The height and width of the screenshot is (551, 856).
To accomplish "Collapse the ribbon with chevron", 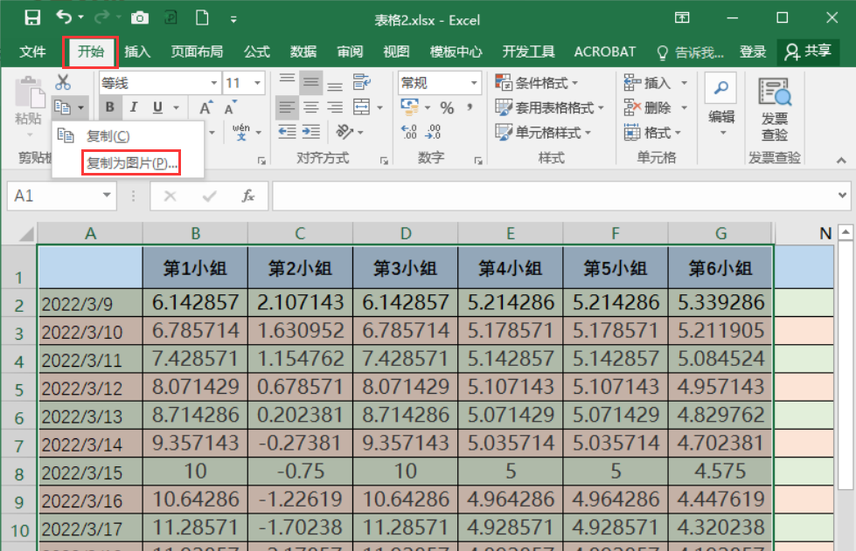I will click(x=841, y=160).
